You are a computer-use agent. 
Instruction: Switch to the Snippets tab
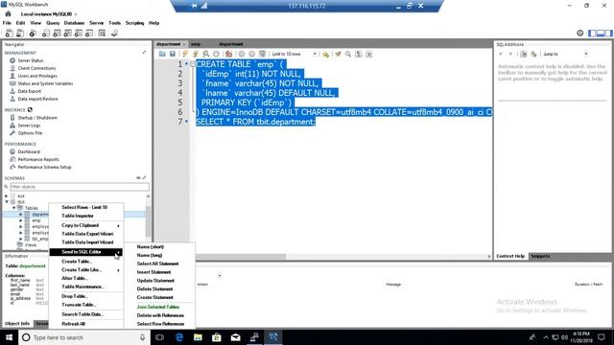pyautogui.click(x=540, y=256)
